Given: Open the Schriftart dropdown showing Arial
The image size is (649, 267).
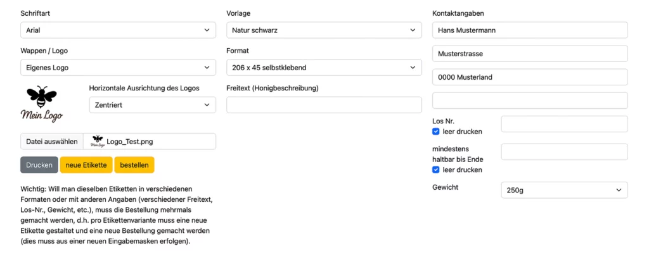Looking at the screenshot, I should coord(118,30).
